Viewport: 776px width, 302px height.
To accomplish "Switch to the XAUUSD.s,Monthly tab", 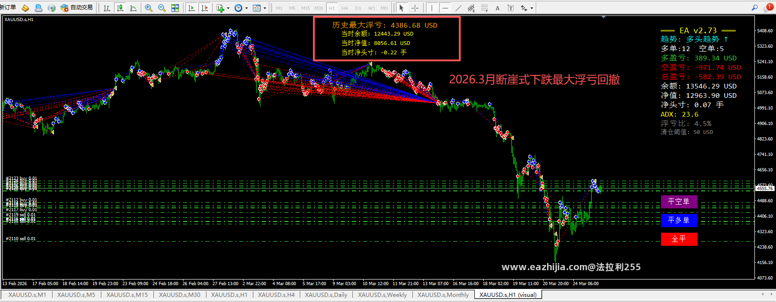I will (443, 295).
